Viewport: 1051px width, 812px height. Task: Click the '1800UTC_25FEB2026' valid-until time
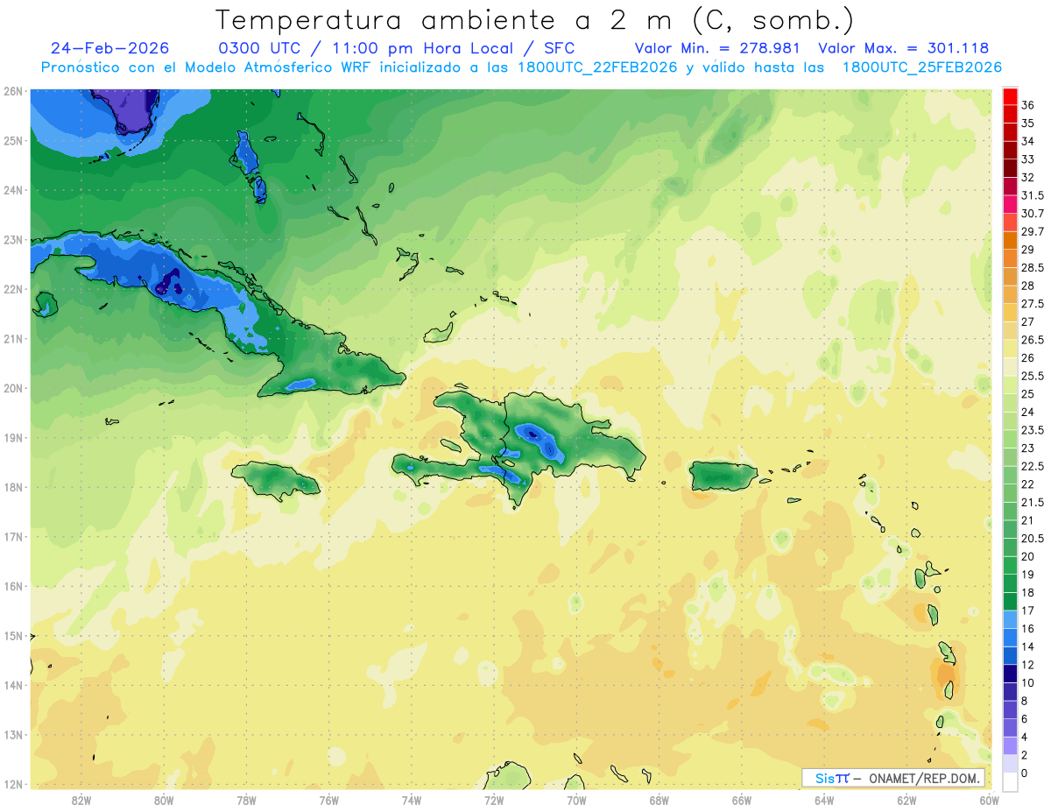coord(922,67)
